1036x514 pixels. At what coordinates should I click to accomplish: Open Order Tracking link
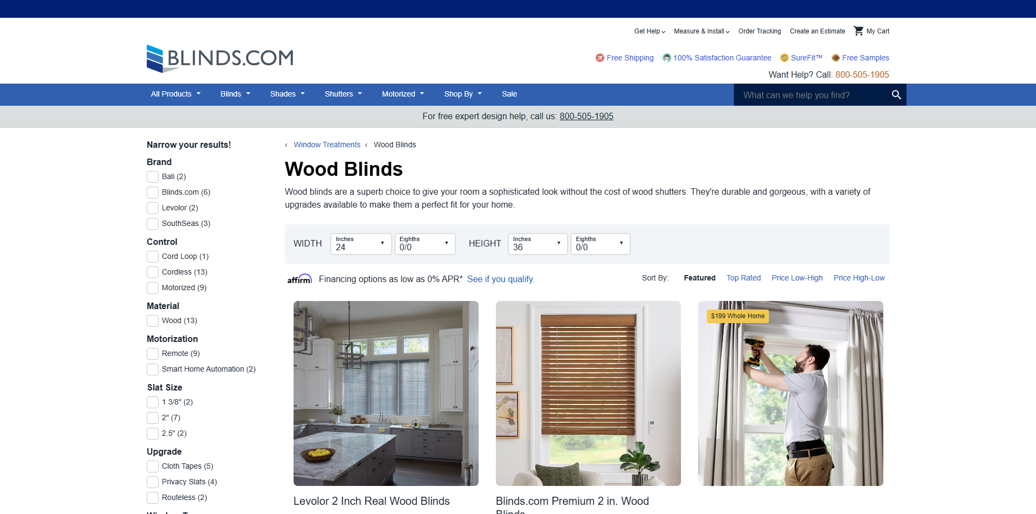coord(760,31)
